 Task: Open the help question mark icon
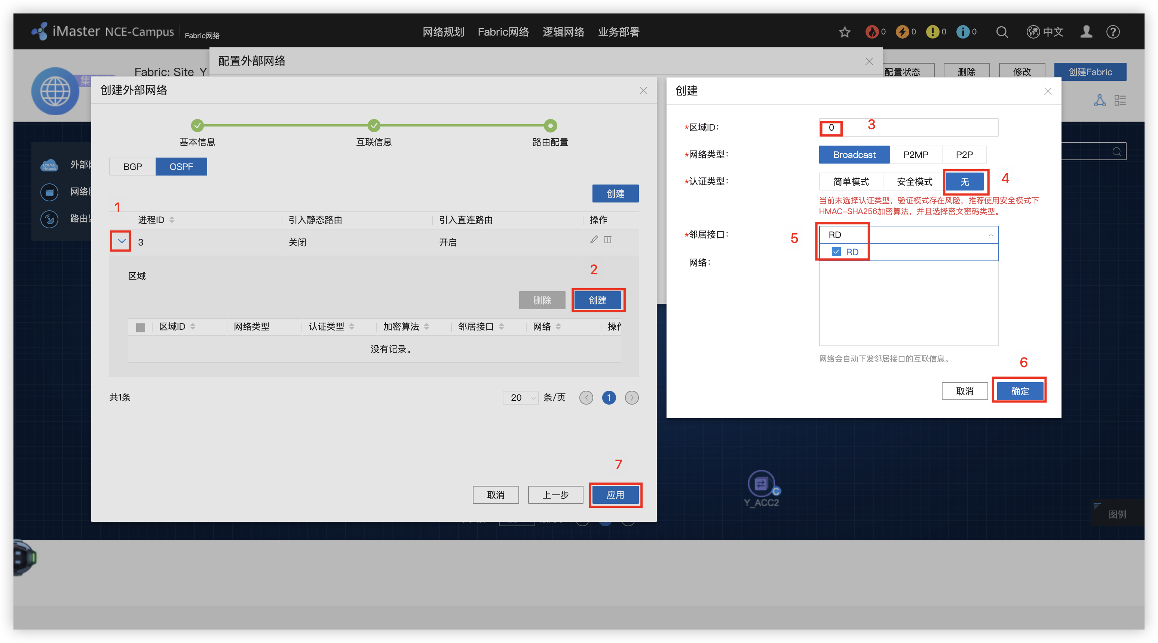1113,32
